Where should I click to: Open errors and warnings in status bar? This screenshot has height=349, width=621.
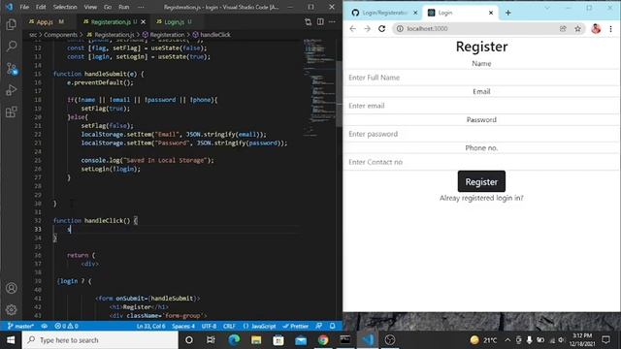point(66,326)
